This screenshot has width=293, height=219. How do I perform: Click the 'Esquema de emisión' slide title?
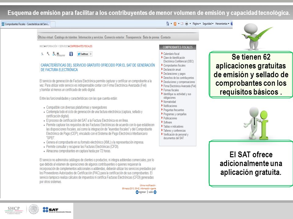click(x=149, y=13)
